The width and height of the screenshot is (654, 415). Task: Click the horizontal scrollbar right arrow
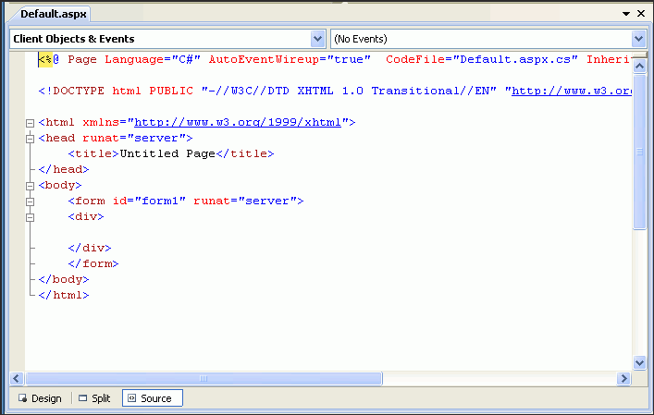(x=624, y=378)
